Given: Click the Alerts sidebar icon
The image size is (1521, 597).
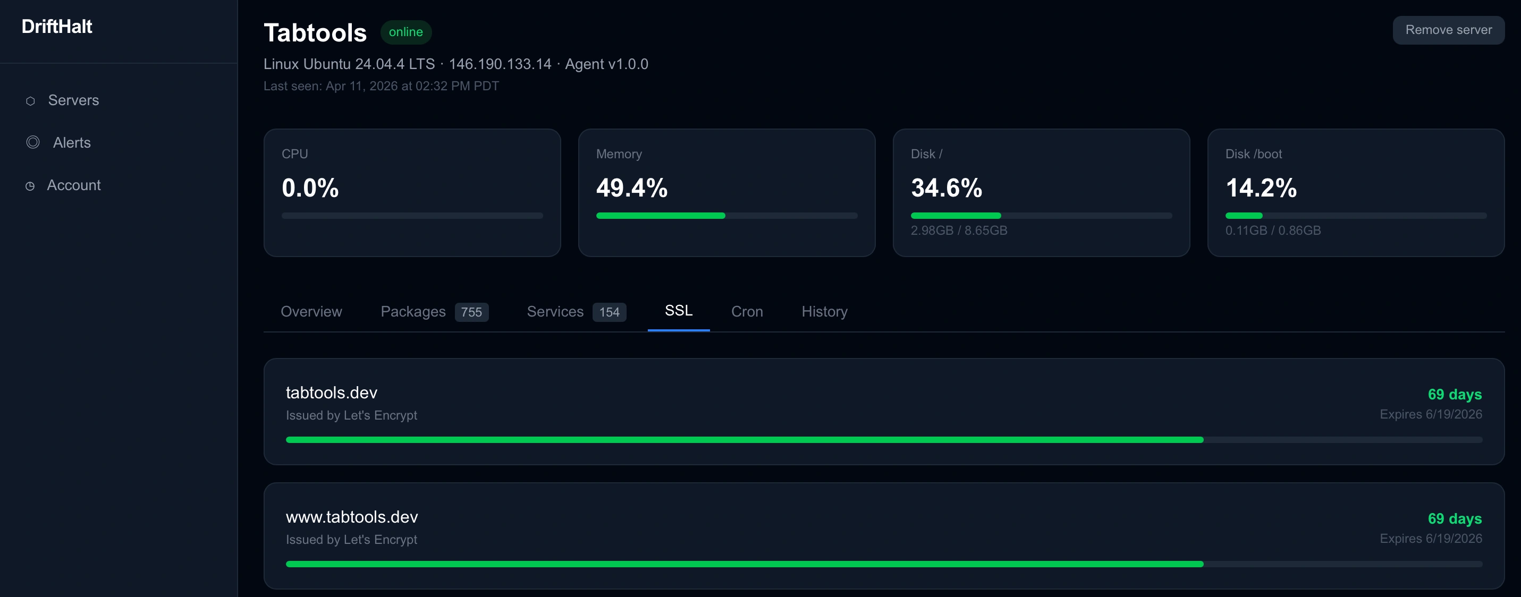Looking at the screenshot, I should point(33,142).
